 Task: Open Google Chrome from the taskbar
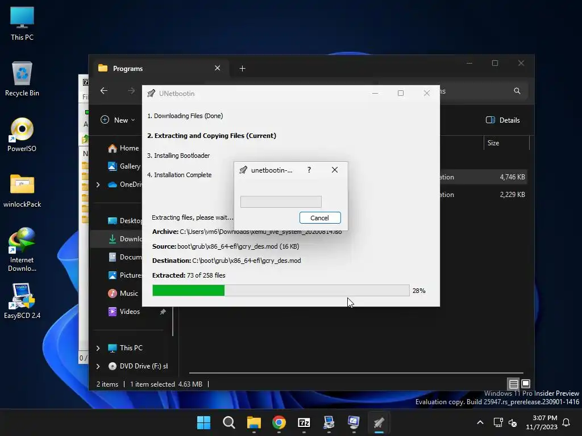pos(278,422)
